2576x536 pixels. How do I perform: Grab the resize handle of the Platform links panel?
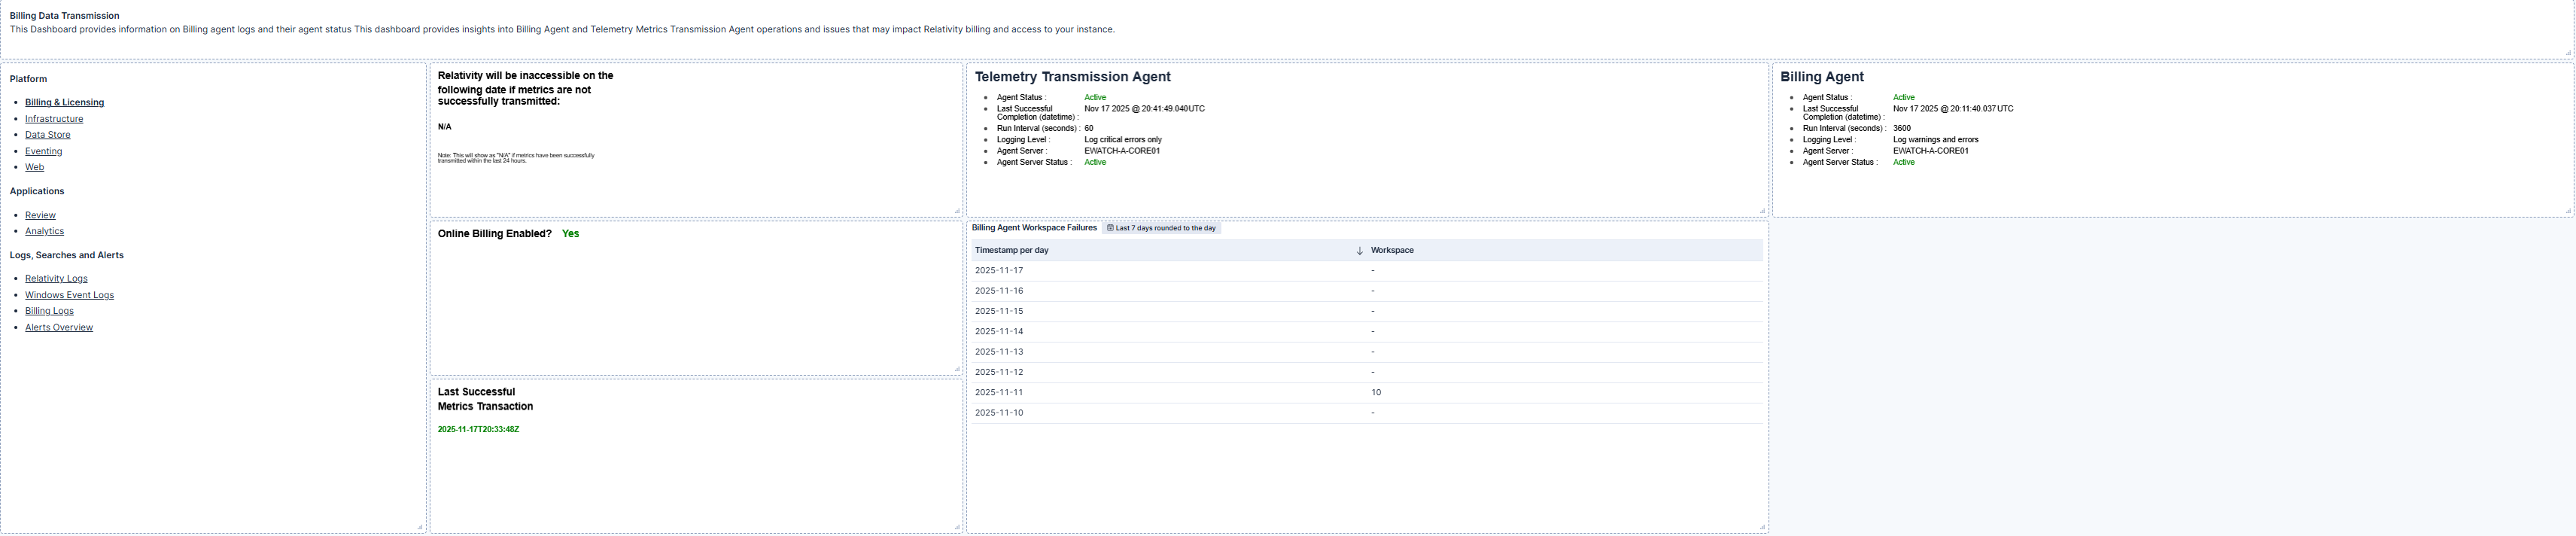419,526
